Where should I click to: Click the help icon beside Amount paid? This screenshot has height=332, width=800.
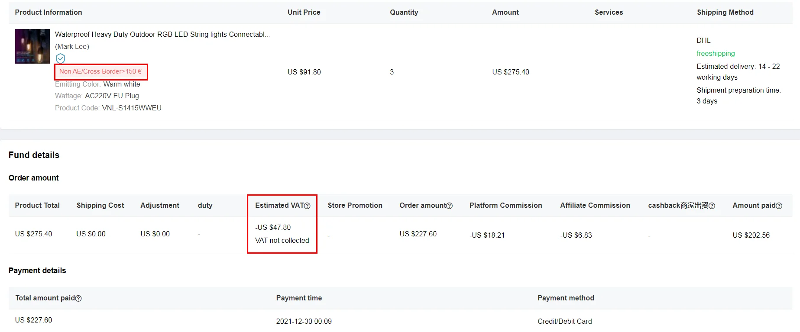779,206
